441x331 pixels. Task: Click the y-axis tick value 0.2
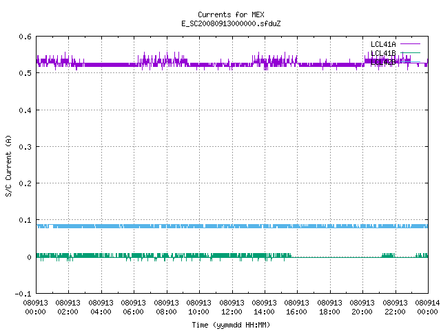tap(25, 183)
